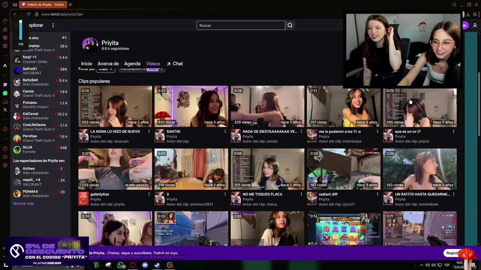Open PENMA4 viewer channel in sidebar

[x=40, y=194]
